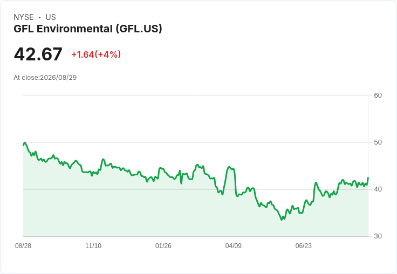The width and height of the screenshot is (397, 274).
Task: Click the At close:2026/08/29 timestamp
Action: click(45, 78)
